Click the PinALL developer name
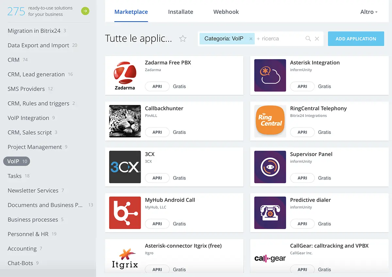 pos(151,116)
